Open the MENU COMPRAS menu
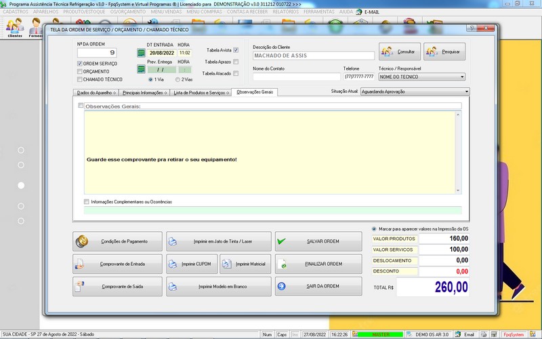 click(204, 12)
